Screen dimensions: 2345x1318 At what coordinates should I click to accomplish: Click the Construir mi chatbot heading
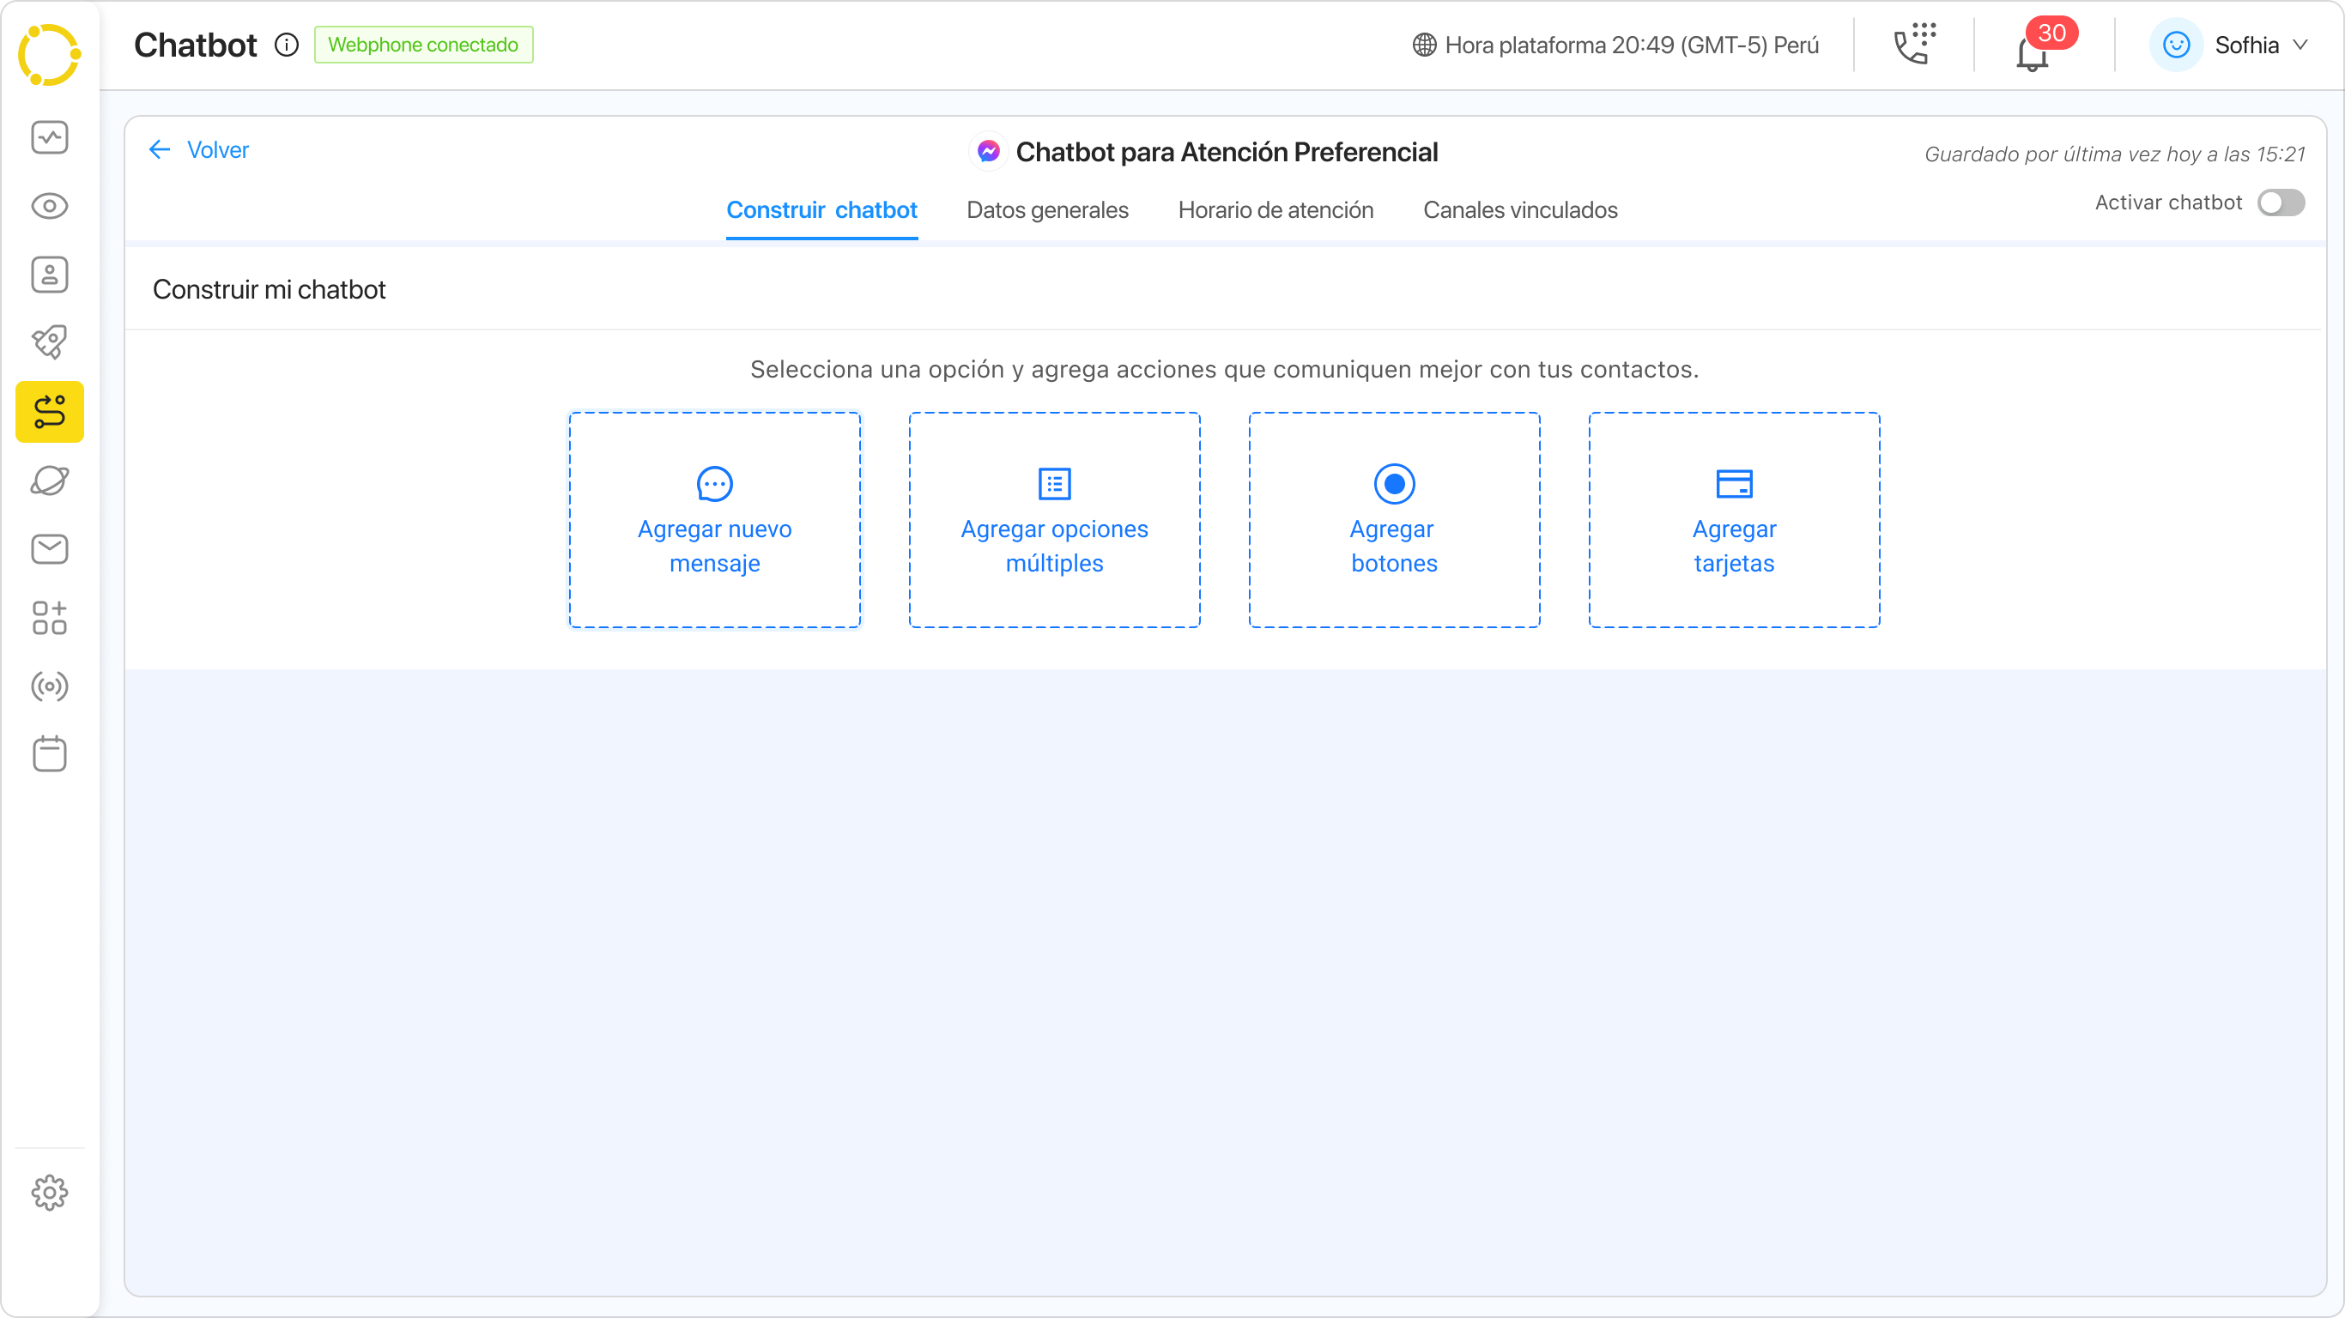[269, 289]
